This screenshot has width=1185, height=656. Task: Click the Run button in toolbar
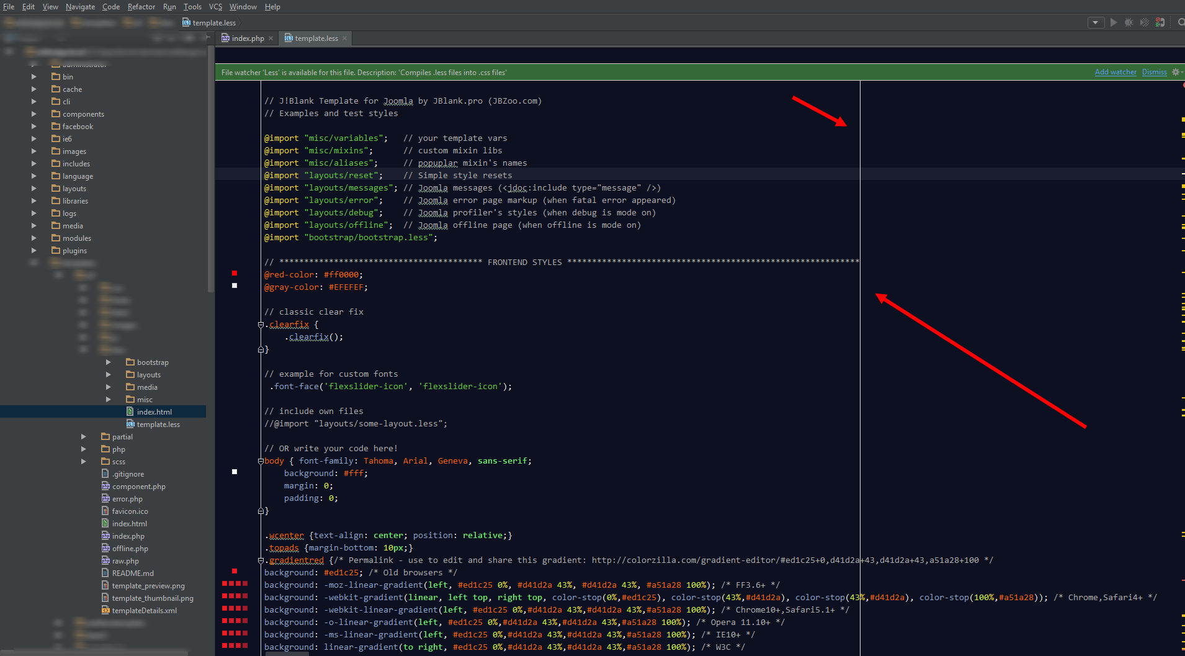1114,22
